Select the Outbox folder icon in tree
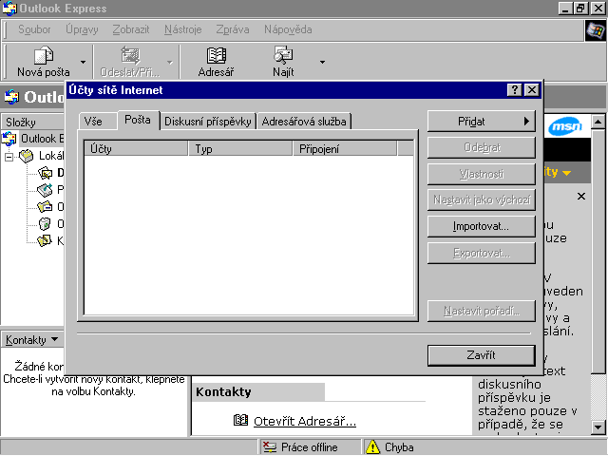 point(45,190)
